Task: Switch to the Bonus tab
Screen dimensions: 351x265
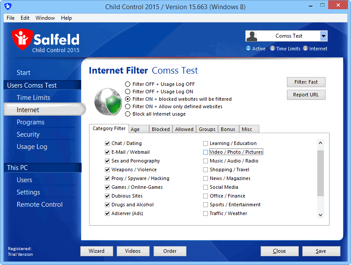Action: tap(228, 129)
